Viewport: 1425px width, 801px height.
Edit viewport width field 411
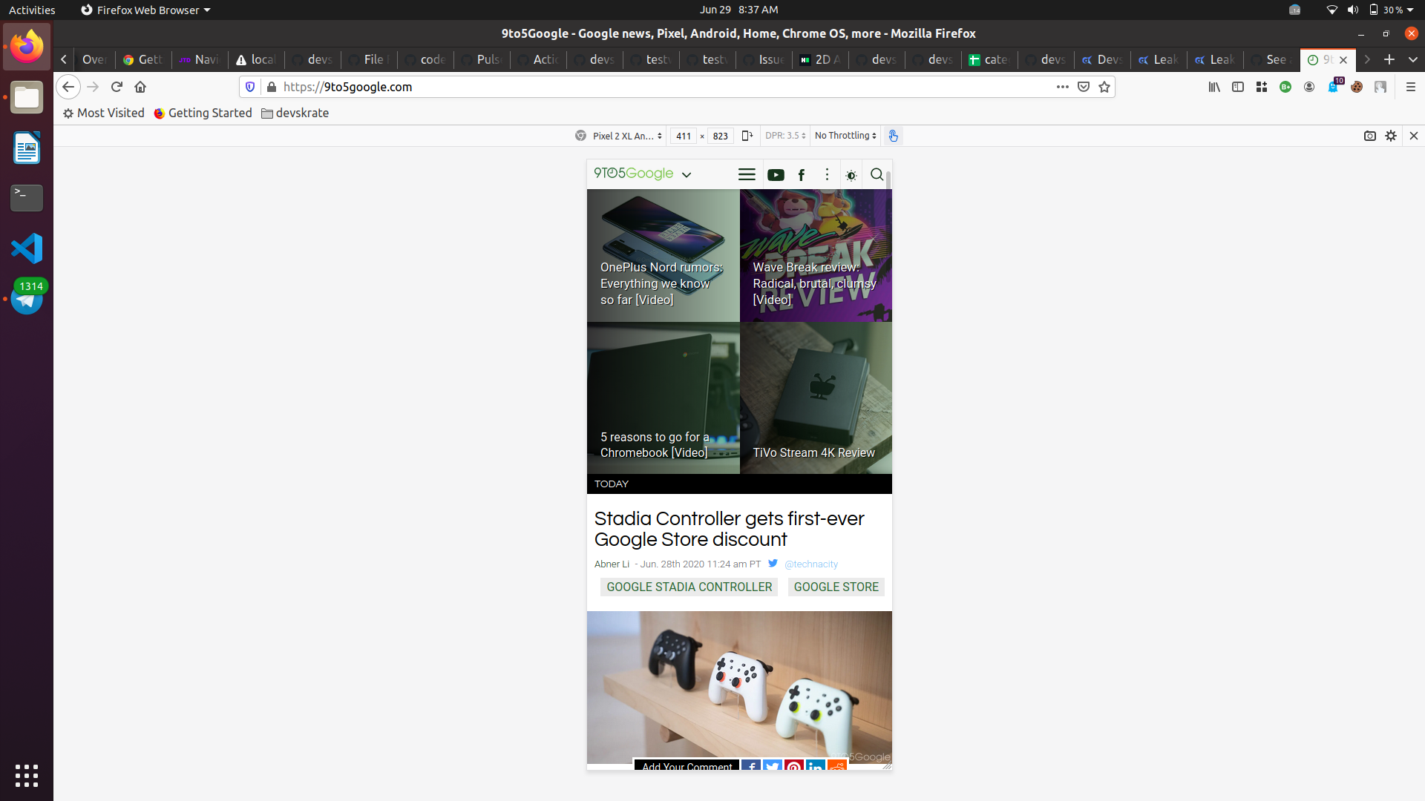coord(683,136)
